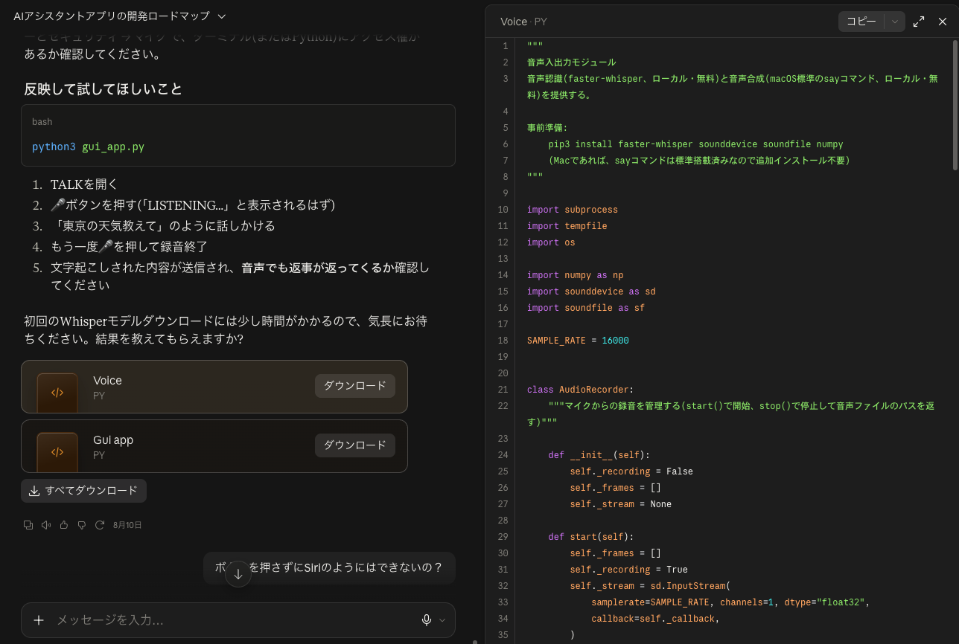Screen dimensions: 959x644
Task: Click the python3 gui_app.py command text
Action: coord(88,146)
